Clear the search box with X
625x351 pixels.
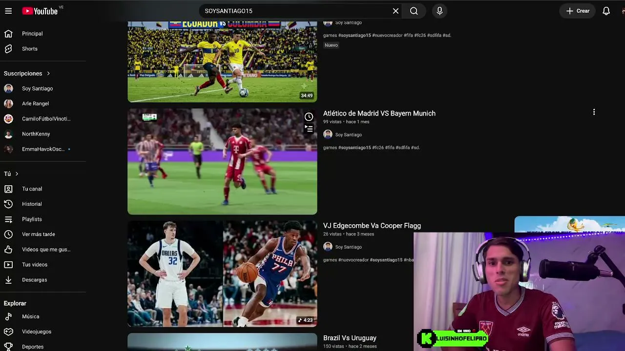tap(396, 11)
